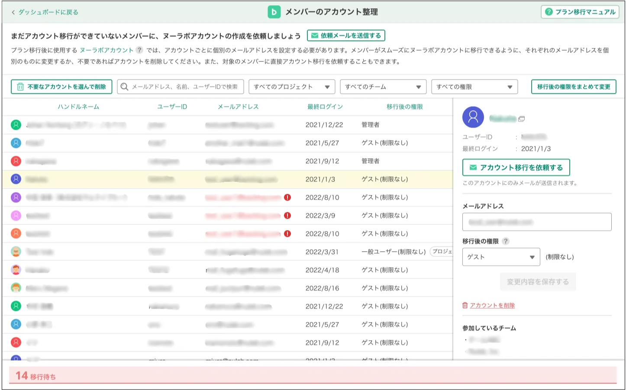Sort by 移行後の権限 column header

(405, 107)
